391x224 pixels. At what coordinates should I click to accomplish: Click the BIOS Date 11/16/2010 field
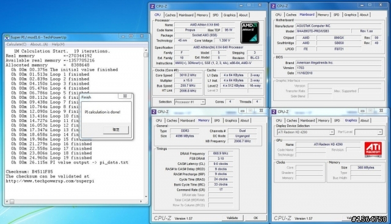pos(338,73)
